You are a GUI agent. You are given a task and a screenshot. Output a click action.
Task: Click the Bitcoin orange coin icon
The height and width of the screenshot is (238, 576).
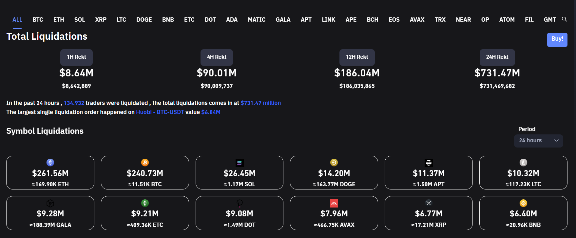click(145, 163)
